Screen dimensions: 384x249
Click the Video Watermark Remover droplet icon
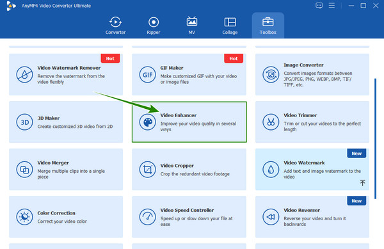pos(24,75)
